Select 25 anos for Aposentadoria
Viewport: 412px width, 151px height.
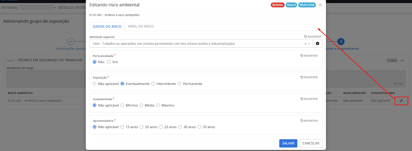[x=161, y=127]
